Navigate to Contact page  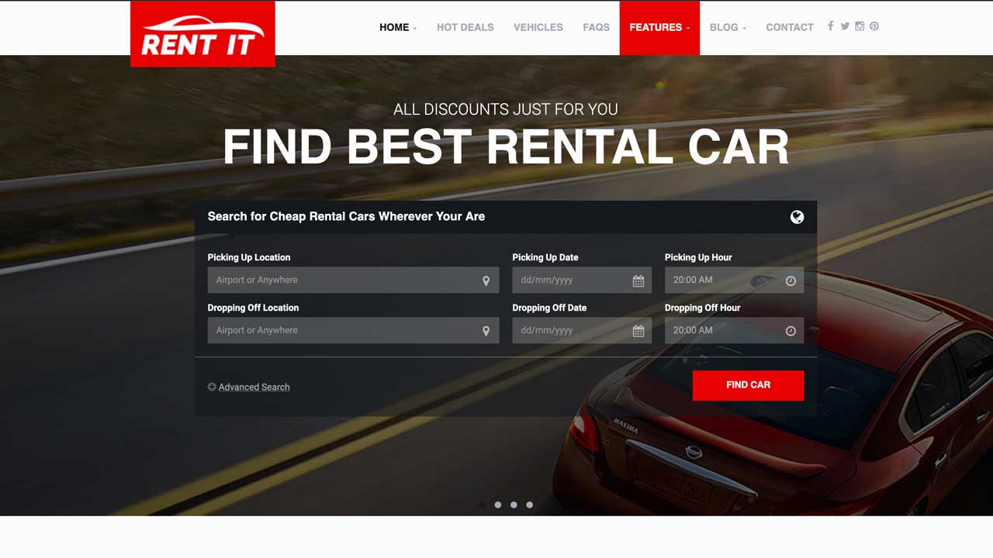pos(790,27)
